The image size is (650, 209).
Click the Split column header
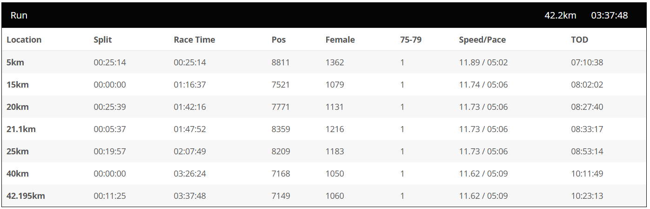(103, 40)
